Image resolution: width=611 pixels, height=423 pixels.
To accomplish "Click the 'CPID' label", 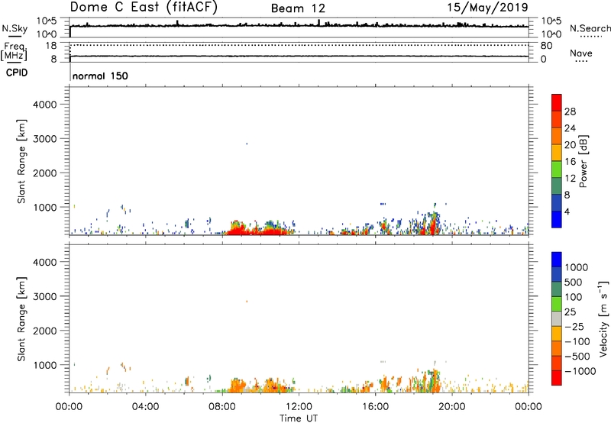I will 17,73.
